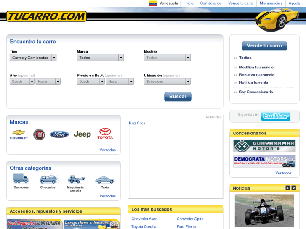
Task: Open the Tarifas link
Action: coord(245,58)
